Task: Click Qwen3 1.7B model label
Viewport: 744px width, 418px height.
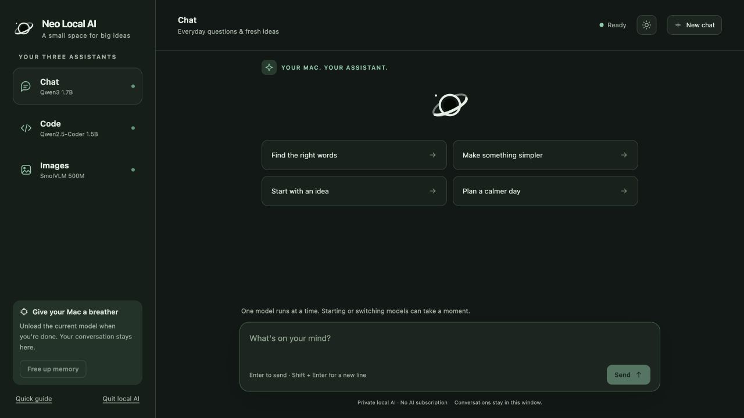Action: coord(56,92)
